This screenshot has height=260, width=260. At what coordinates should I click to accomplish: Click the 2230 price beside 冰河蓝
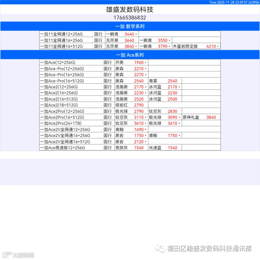coord(172,93)
